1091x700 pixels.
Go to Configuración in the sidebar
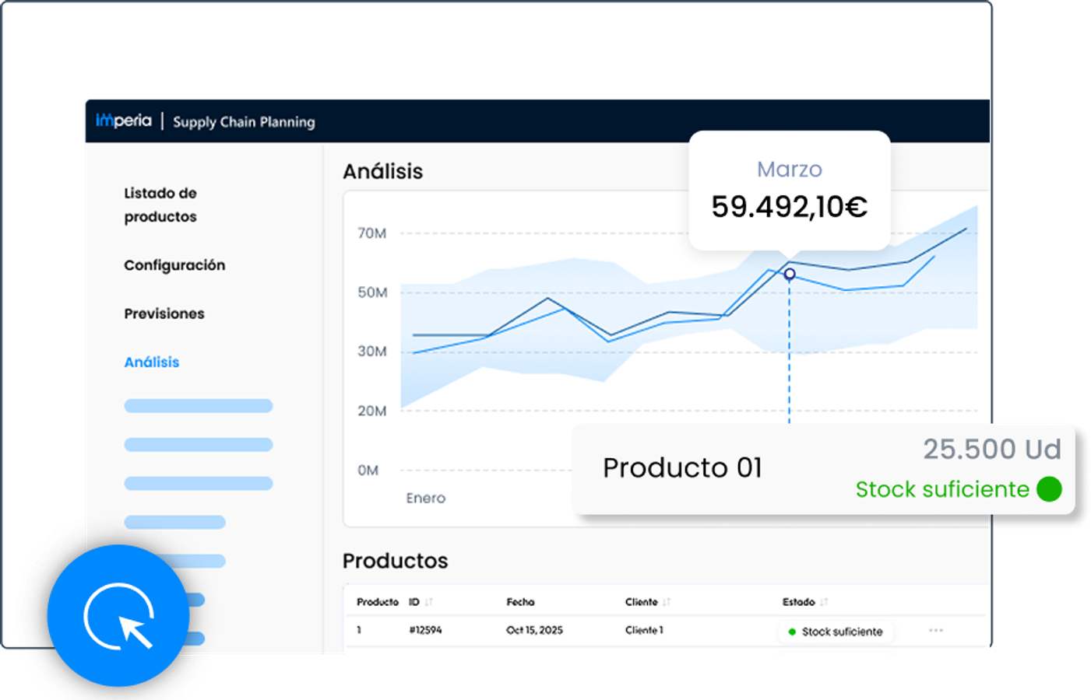pyautogui.click(x=174, y=265)
